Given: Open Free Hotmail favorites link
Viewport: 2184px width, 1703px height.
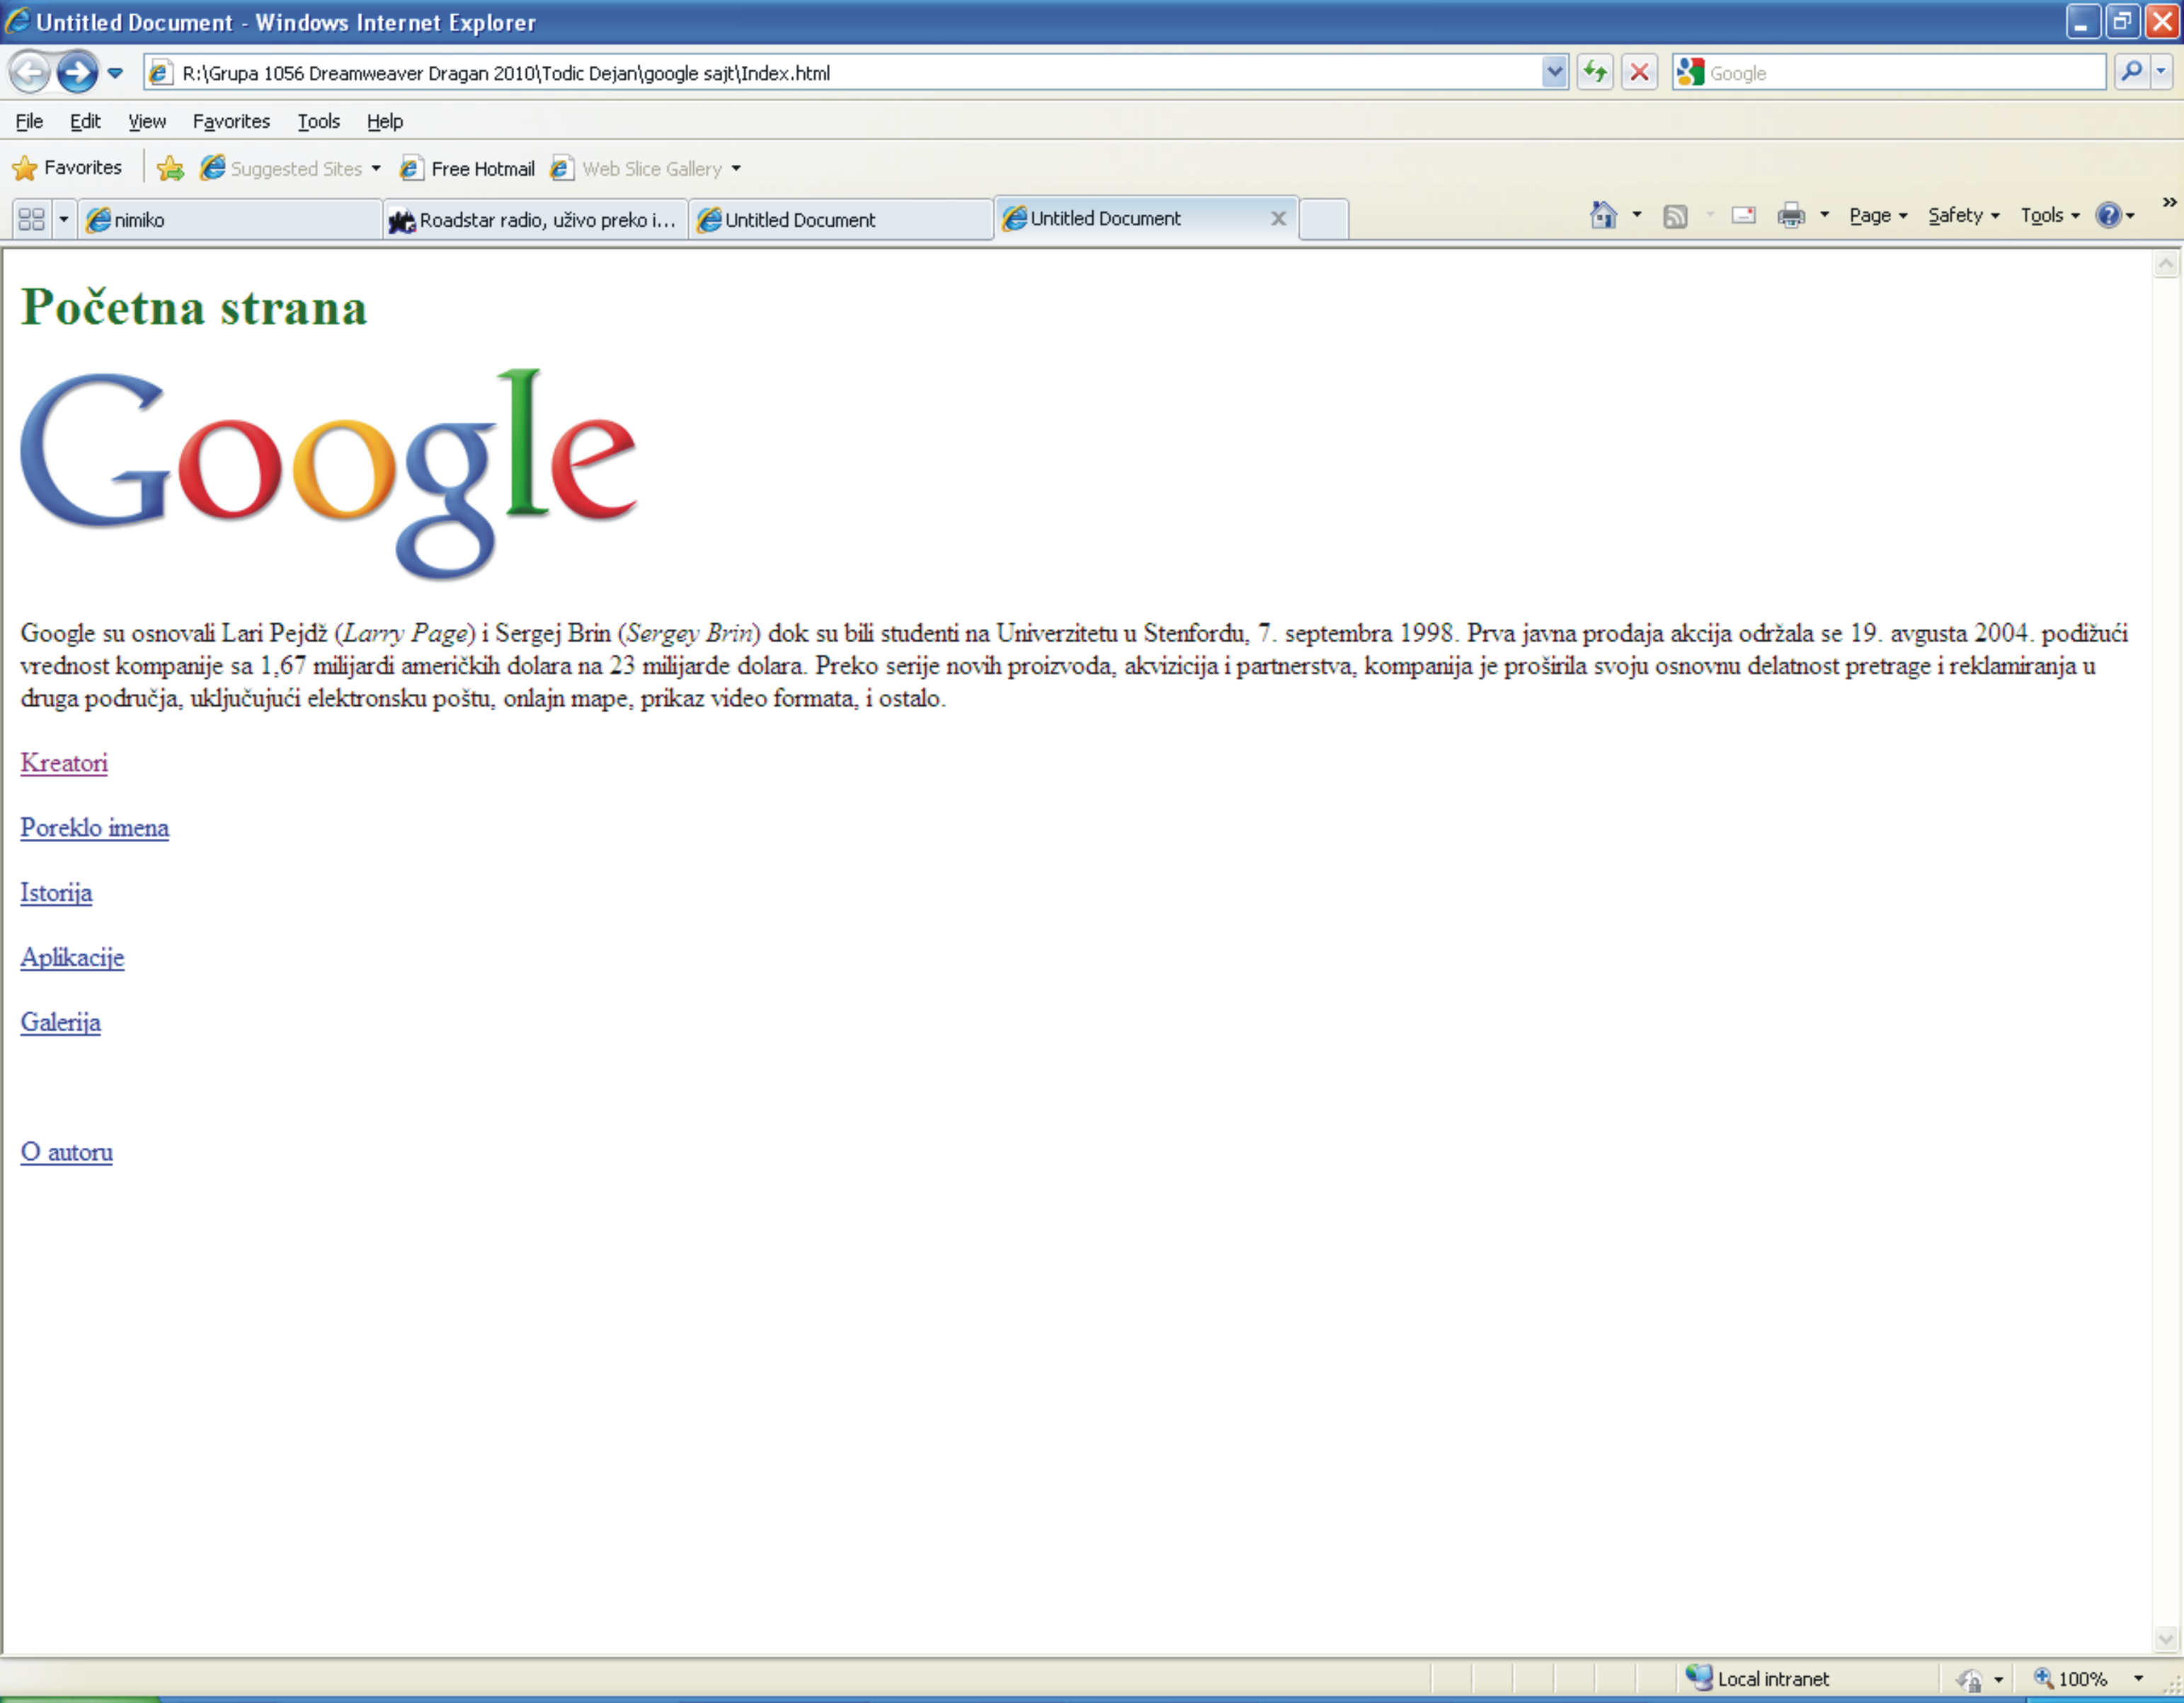Looking at the screenshot, I should coord(468,168).
